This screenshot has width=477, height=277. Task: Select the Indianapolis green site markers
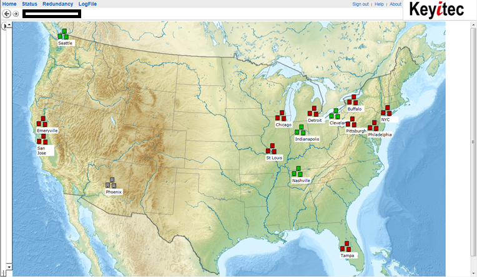point(300,130)
